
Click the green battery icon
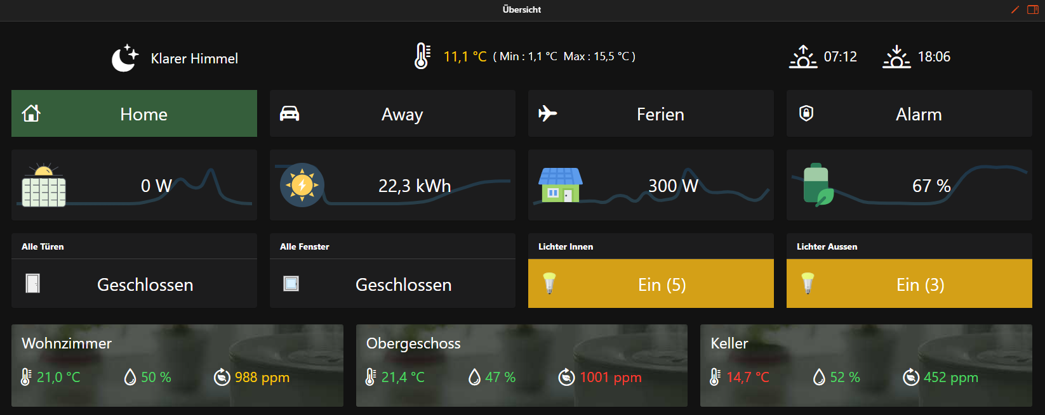(x=818, y=185)
